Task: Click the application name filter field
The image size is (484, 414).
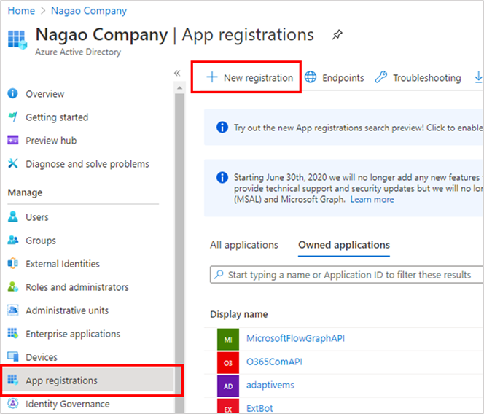Action: pos(347,275)
